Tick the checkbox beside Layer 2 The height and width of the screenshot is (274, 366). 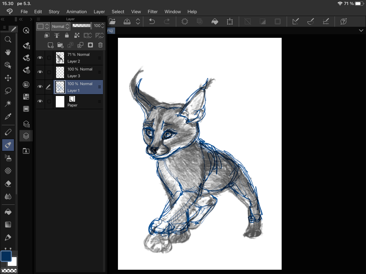(49, 58)
